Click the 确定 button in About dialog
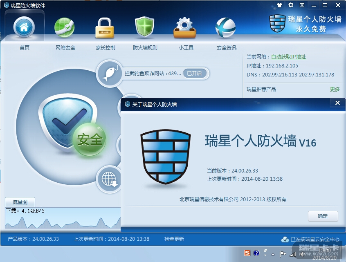This screenshot has height=262, width=346. tap(323, 216)
